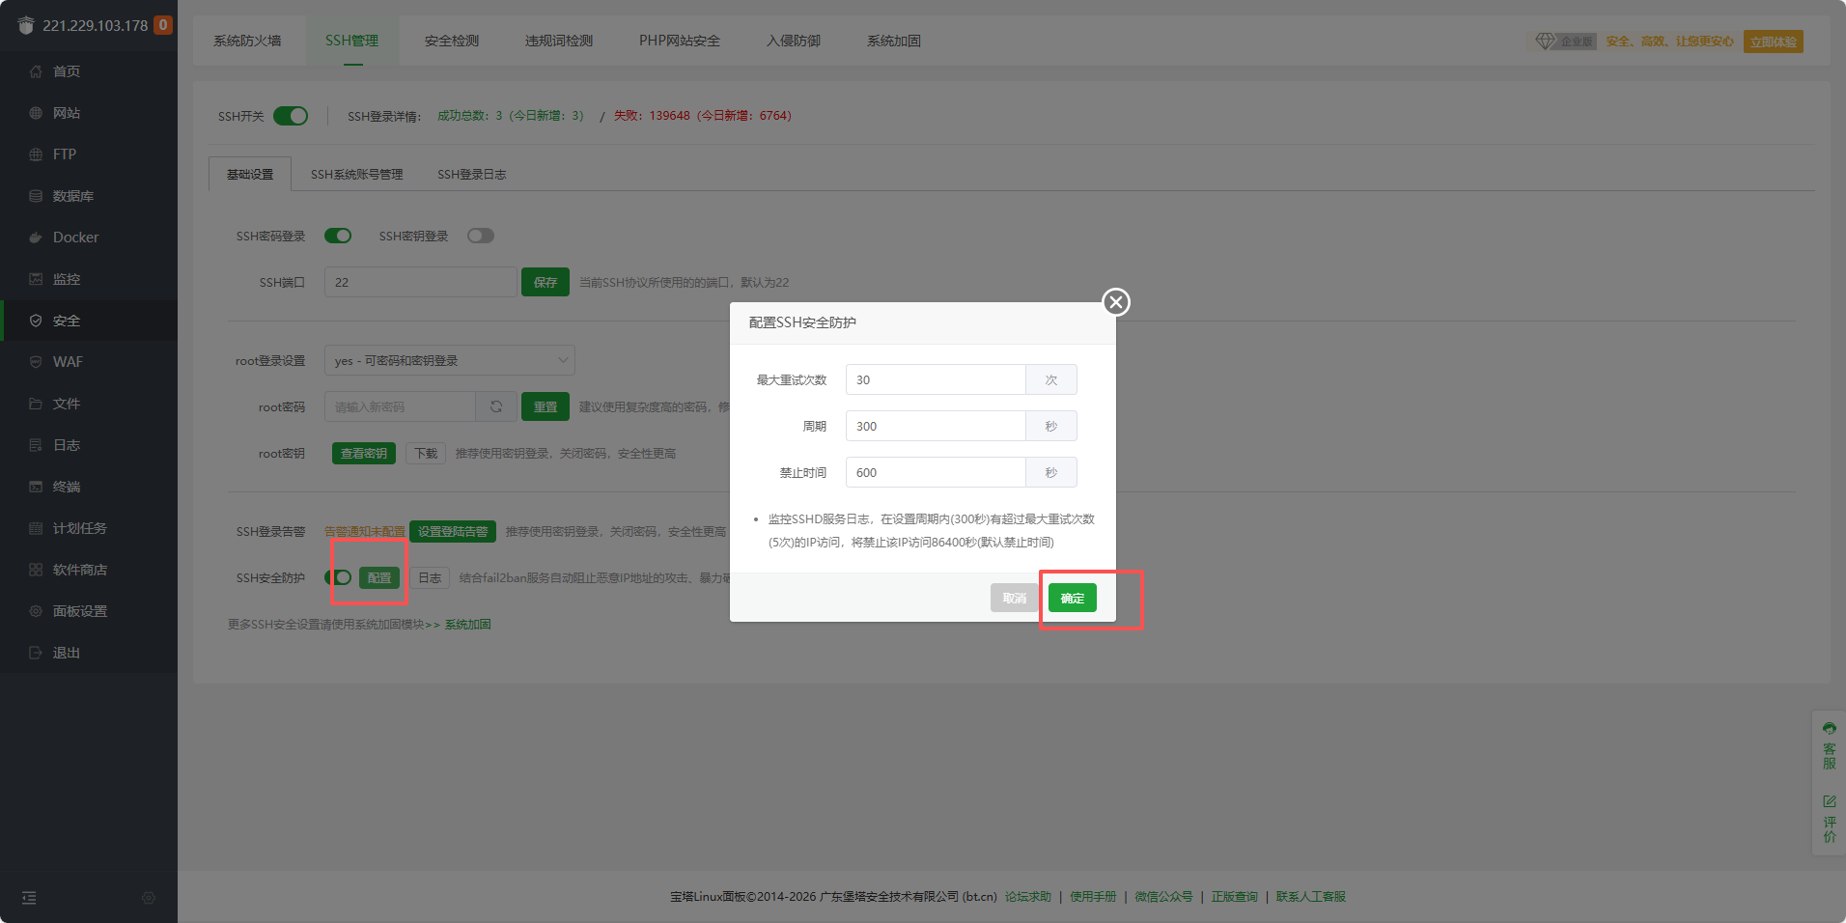Click the software store grid icon

click(x=36, y=570)
